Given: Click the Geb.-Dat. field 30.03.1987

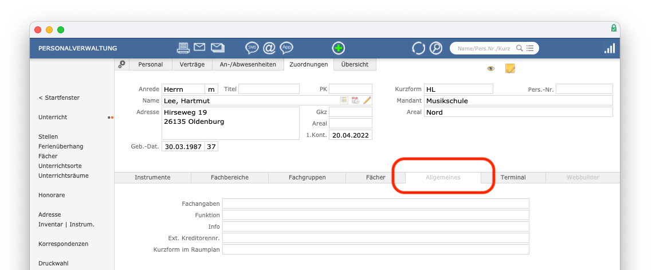Looking at the screenshot, I should point(183,146).
